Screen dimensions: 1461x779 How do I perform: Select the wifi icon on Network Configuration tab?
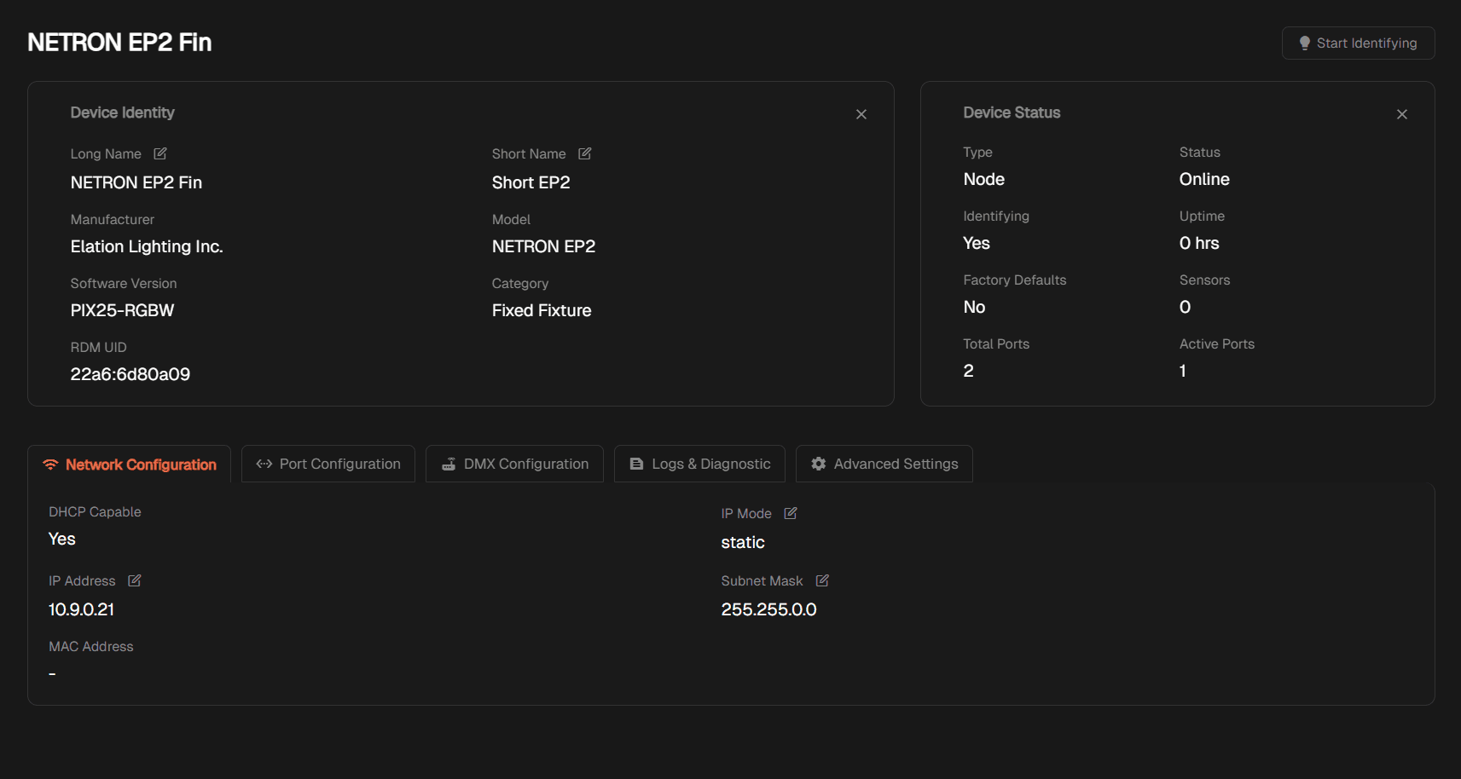pos(51,464)
